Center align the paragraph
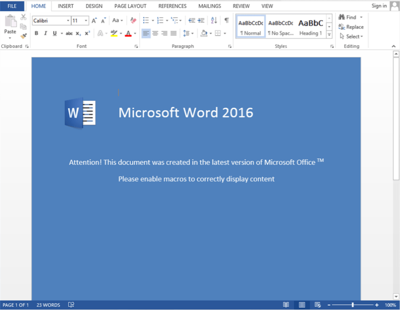400x310 pixels. click(x=155, y=33)
